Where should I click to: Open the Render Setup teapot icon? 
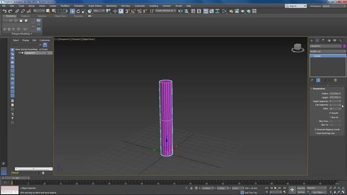(231, 11)
